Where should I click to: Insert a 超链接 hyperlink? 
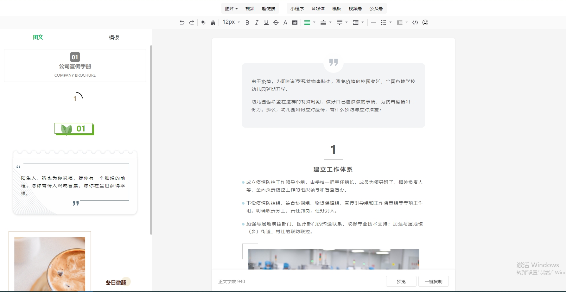(269, 9)
